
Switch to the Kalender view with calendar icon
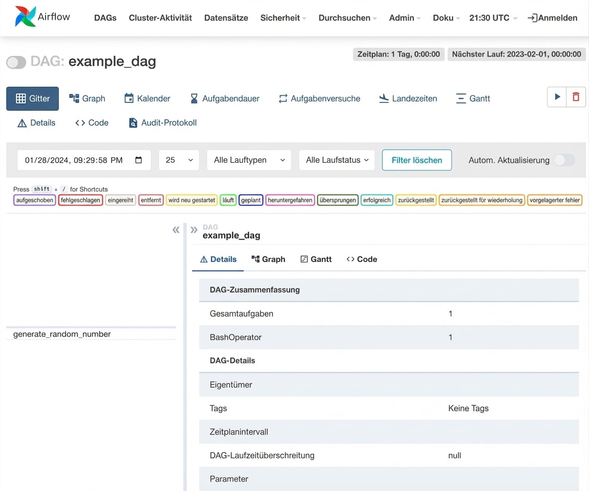click(147, 99)
